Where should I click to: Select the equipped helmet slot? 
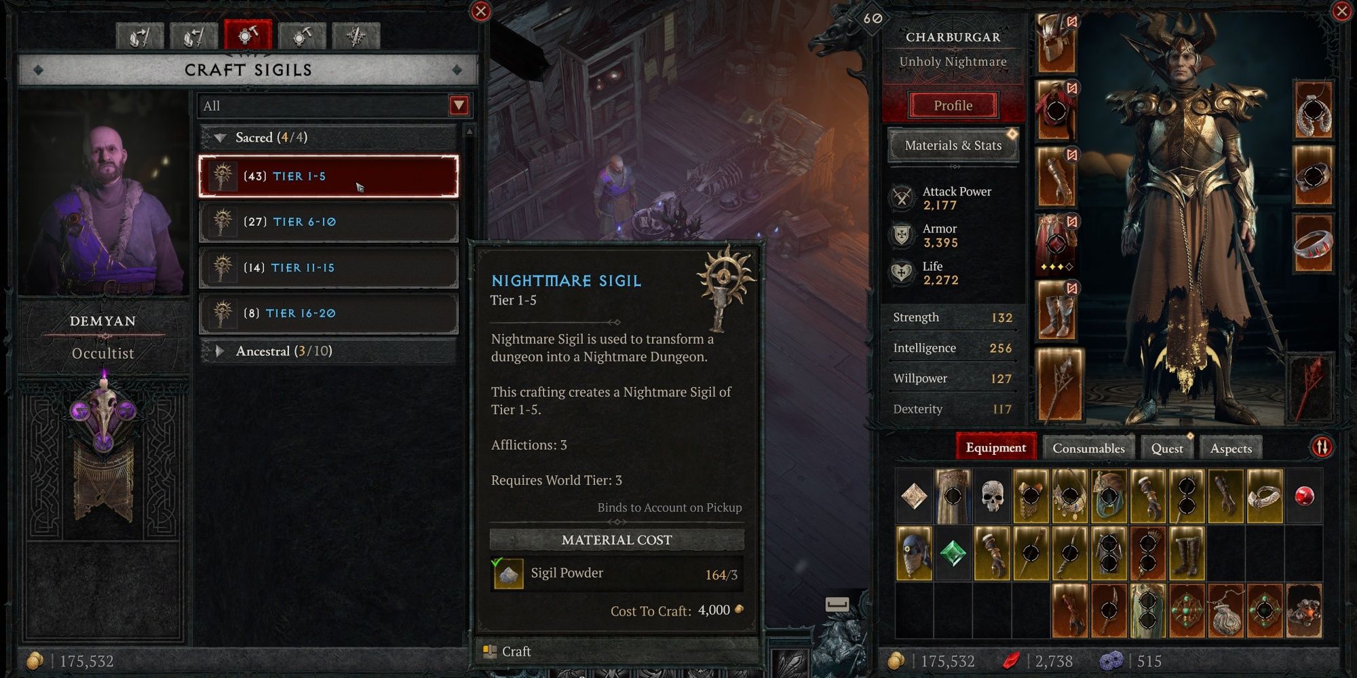[1056, 43]
